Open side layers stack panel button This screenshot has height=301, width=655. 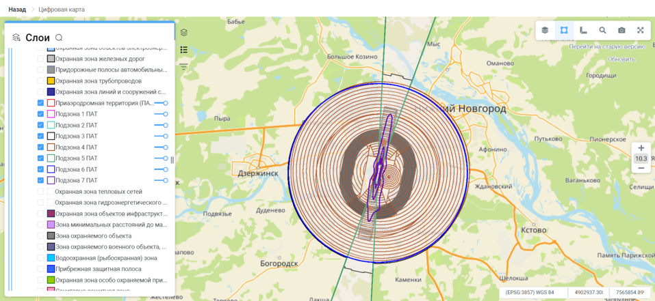click(x=183, y=33)
